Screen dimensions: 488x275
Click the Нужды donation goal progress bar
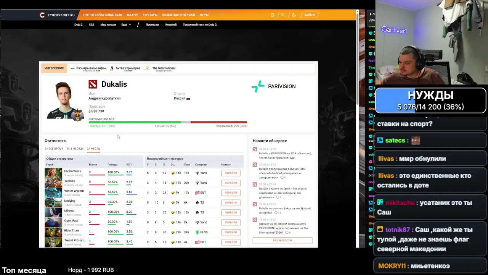[430, 101]
